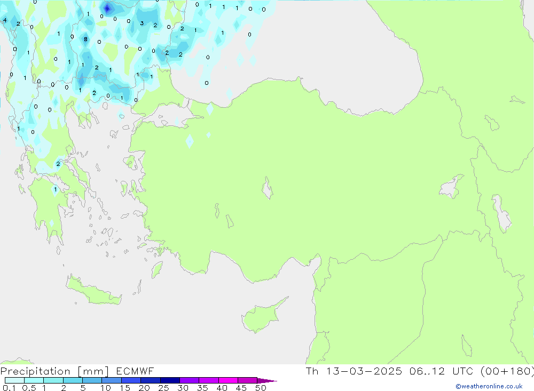Screen dimensions: 534x391
Task: Click the precipitation value '8' on the map
Action: [x=85, y=39]
